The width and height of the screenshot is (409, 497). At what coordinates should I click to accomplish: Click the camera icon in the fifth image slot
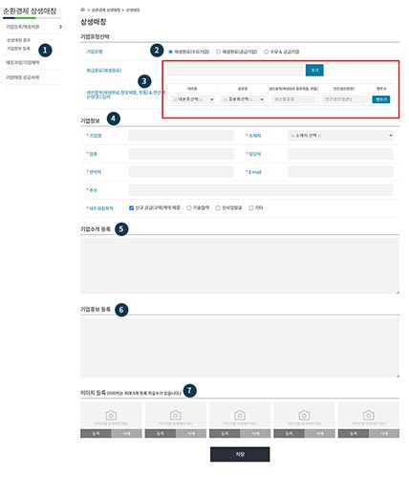coord(369,415)
